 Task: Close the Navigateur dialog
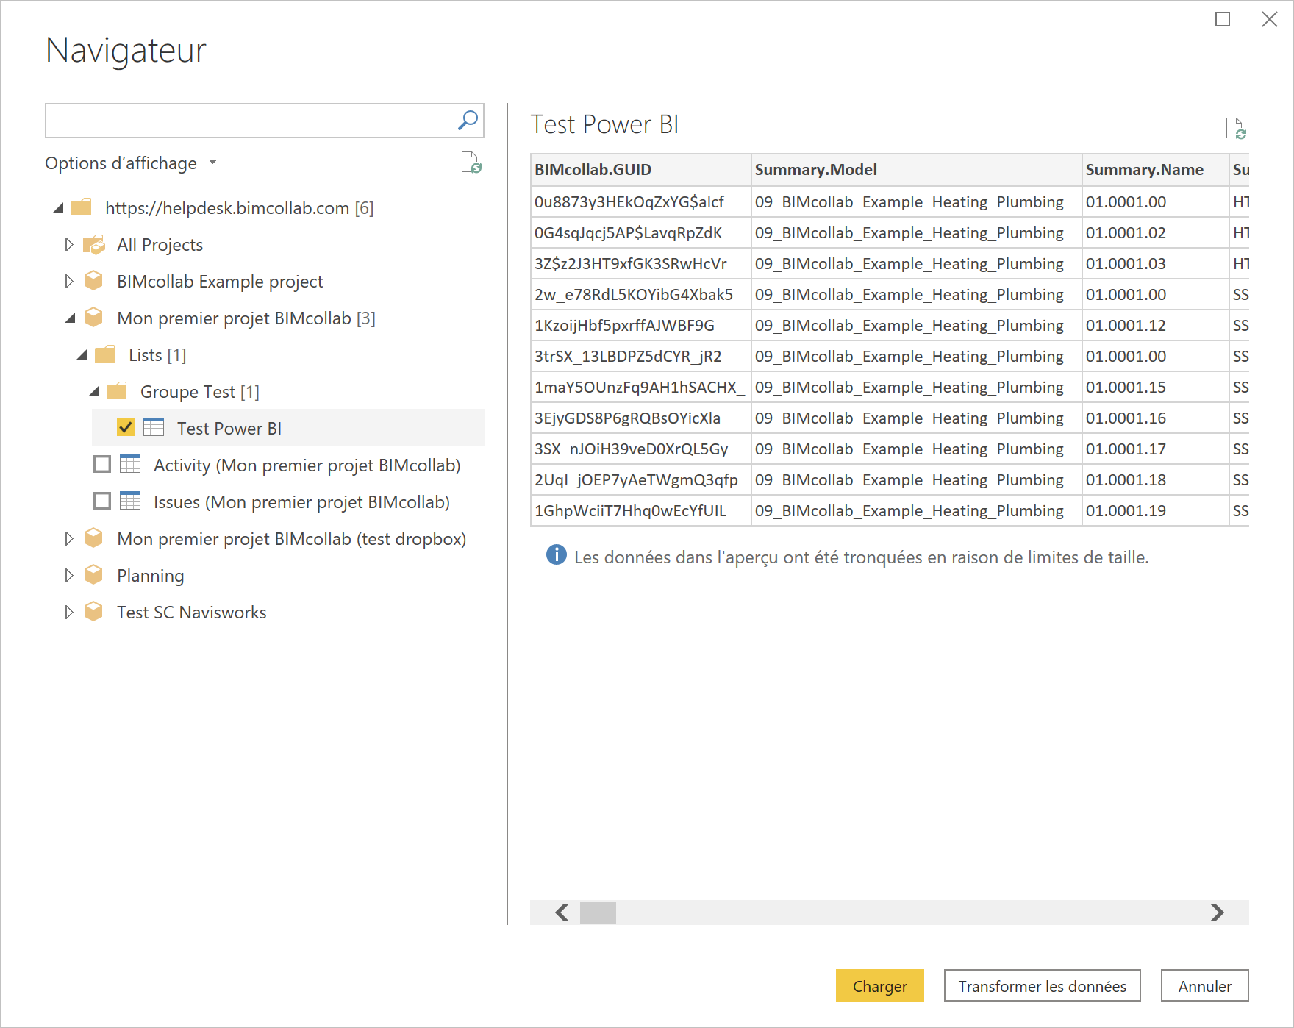pyautogui.click(x=1270, y=19)
